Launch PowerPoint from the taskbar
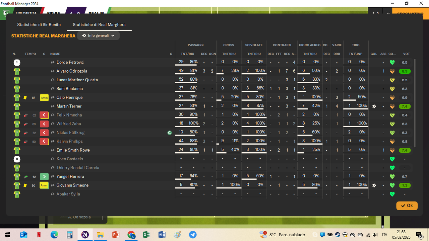The height and width of the screenshot is (241, 429). click(116, 235)
